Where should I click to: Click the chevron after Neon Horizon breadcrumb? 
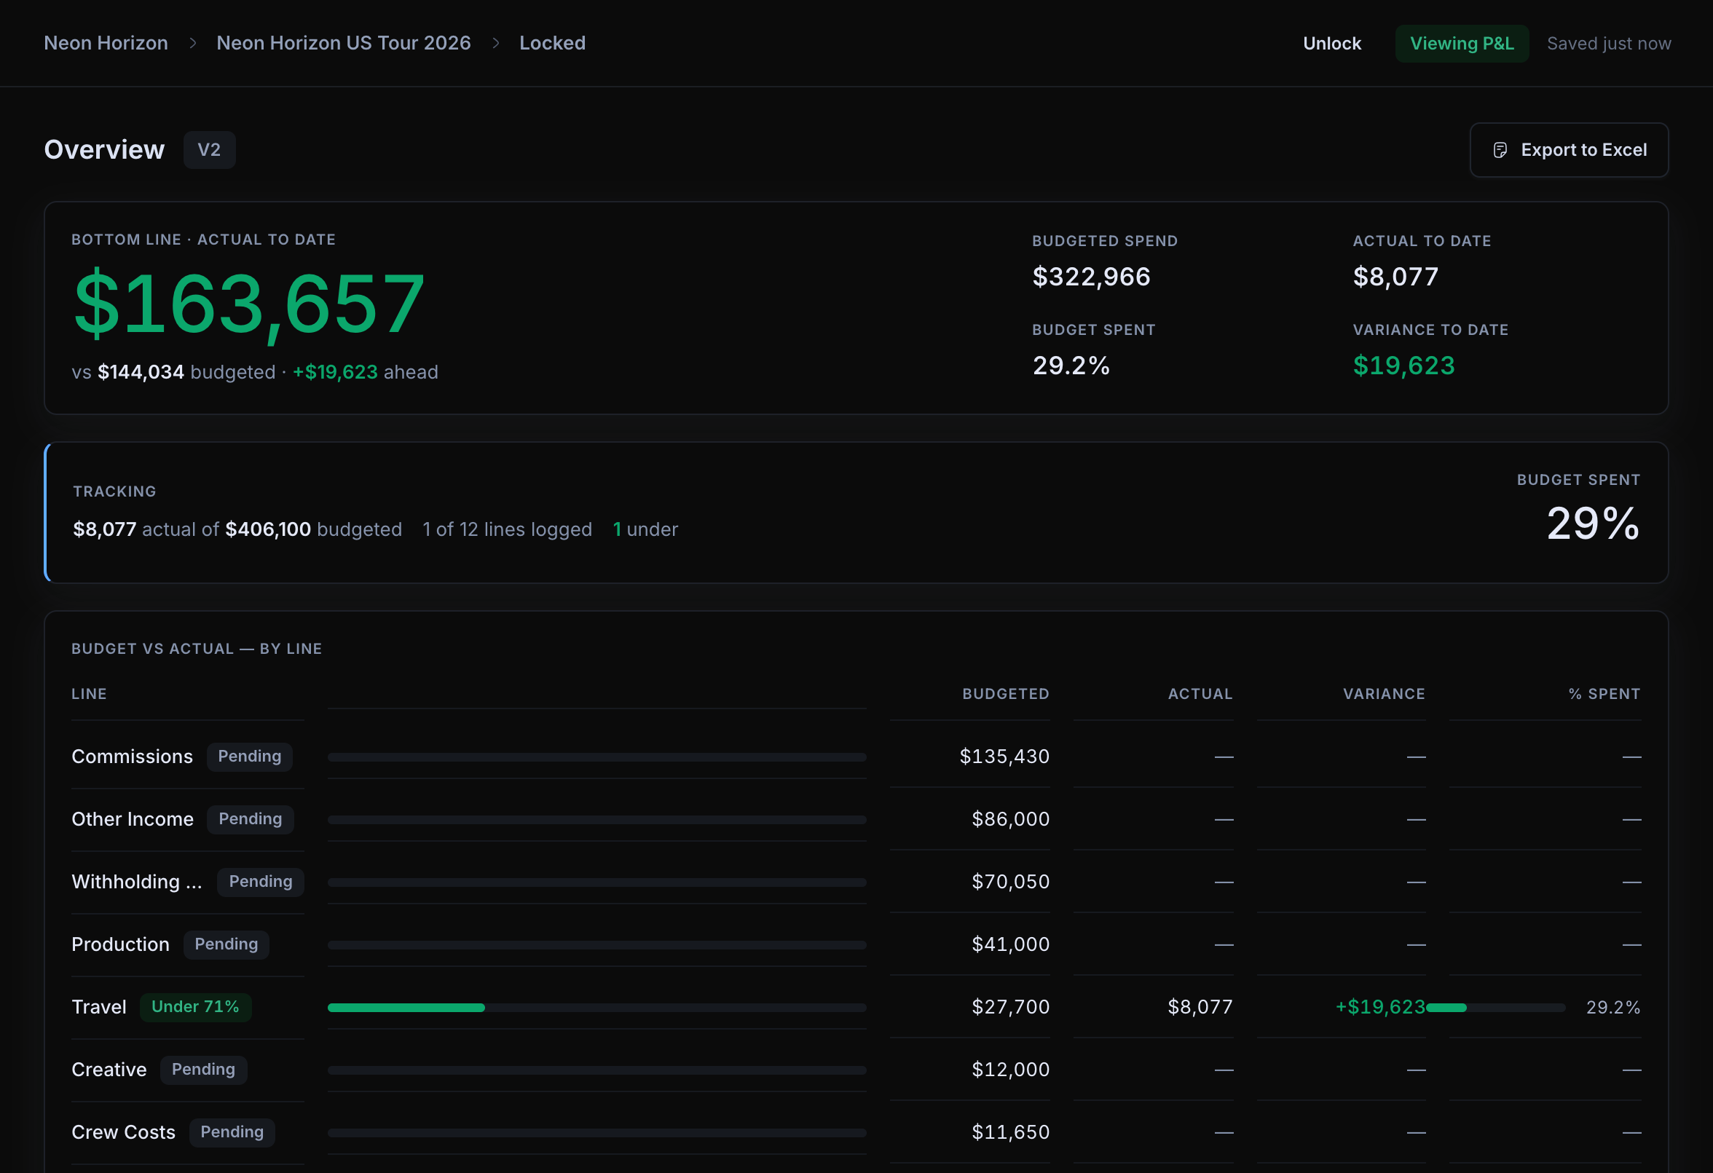click(192, 44)
